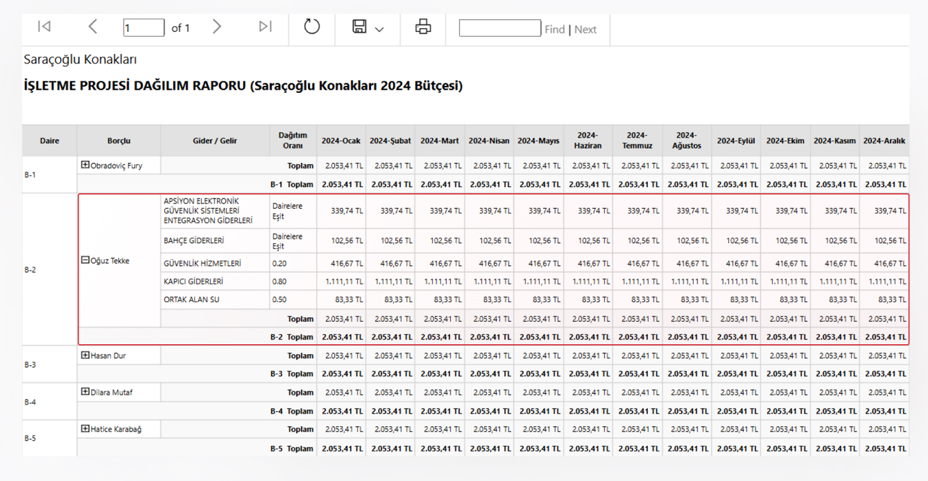Click the 2024-Şubat column header
Image resolution: width=928 pixels, height=481 pixels.
[x=390, y=141]
